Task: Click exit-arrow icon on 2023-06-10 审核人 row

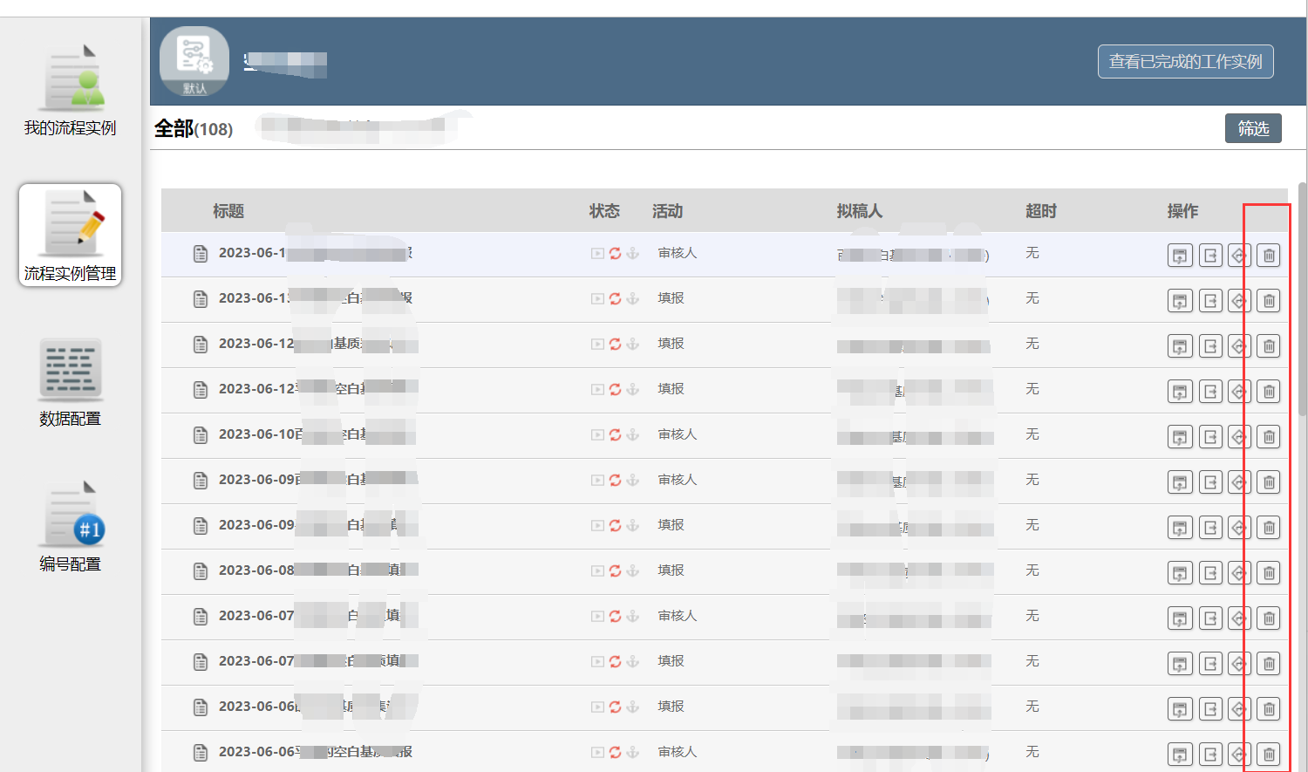Action: (1210, 436)
